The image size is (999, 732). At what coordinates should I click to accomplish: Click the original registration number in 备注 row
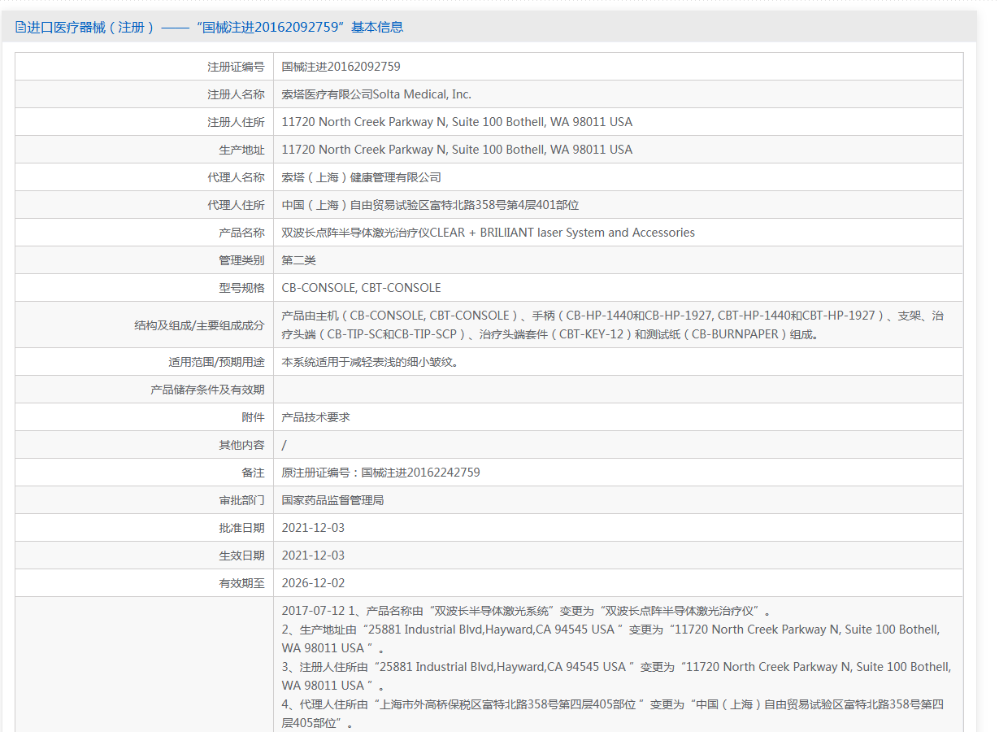tap(380, 473)
